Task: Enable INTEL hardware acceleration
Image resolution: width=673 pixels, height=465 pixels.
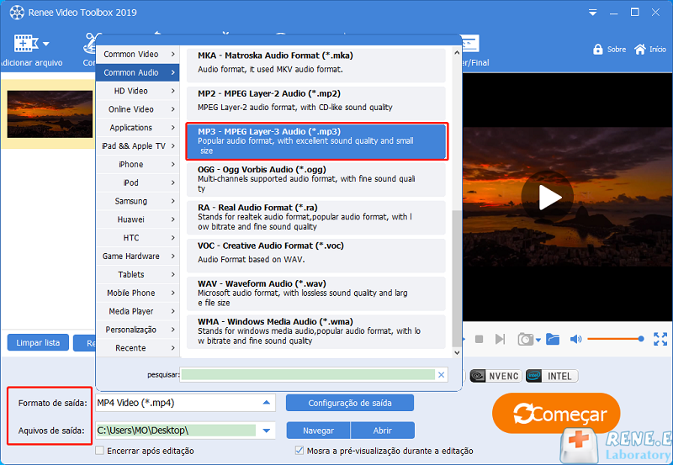Action: 552,376
